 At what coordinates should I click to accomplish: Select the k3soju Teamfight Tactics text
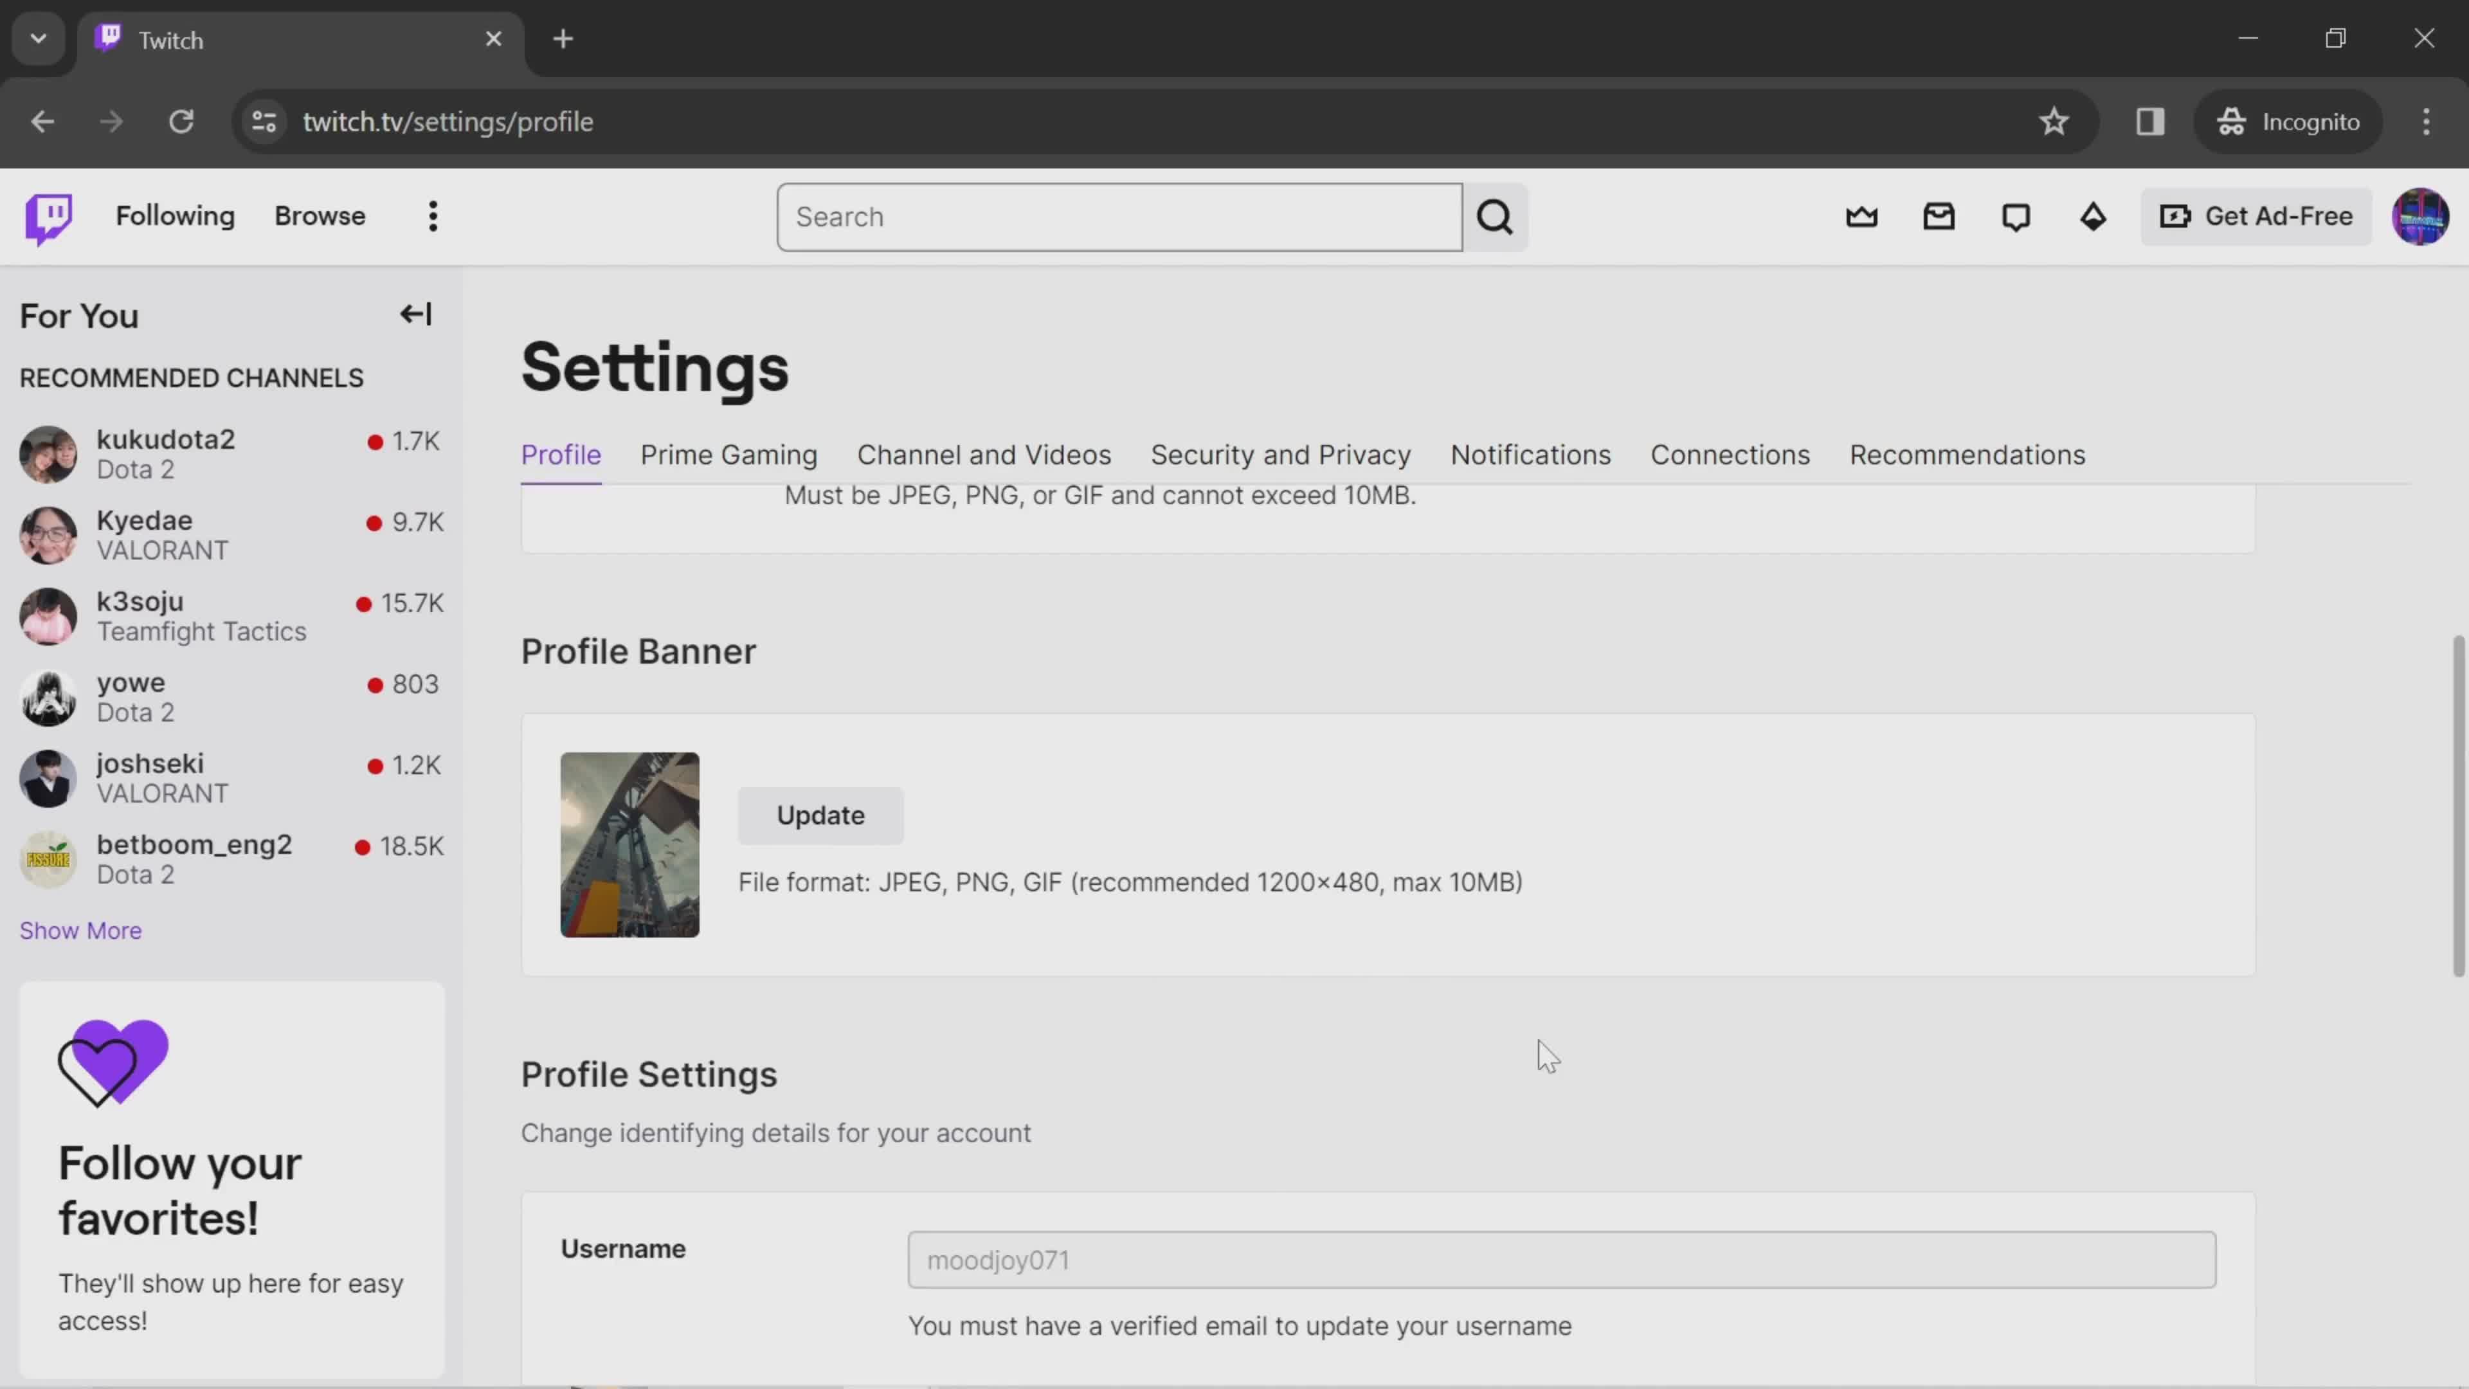point(201,631)
